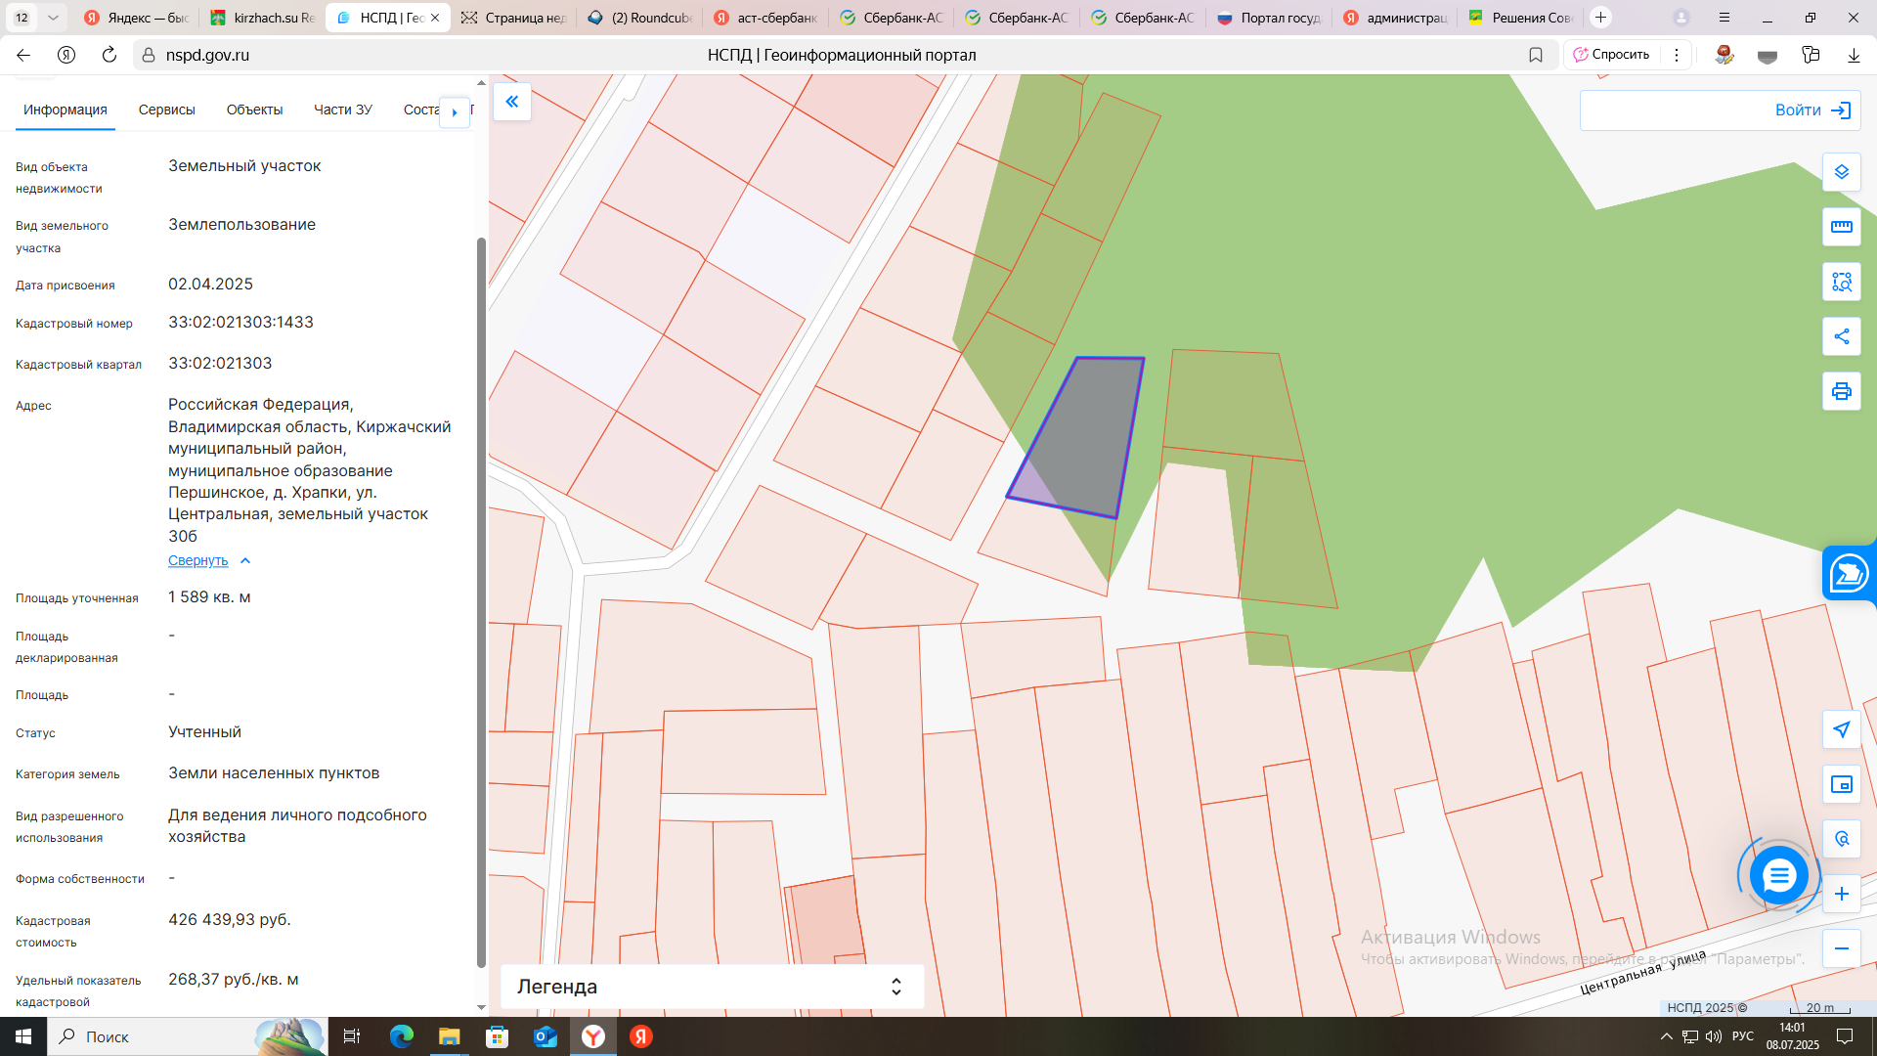
Task: Zoom in the map with plus
Action: (1841, 894)
